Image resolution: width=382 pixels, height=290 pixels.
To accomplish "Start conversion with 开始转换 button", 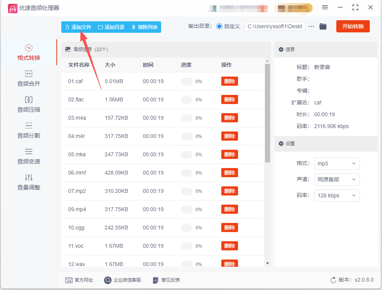I will click(x=353, y=26).
